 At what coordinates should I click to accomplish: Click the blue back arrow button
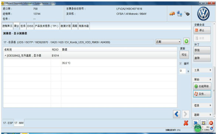(x=177, y=114)
